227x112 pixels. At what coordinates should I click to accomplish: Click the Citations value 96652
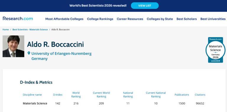[200, 103]
